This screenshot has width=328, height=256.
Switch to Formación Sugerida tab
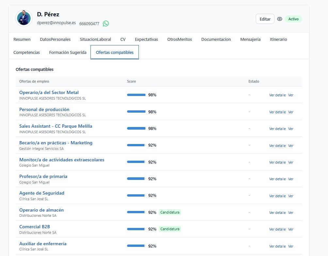click(68, 52)
